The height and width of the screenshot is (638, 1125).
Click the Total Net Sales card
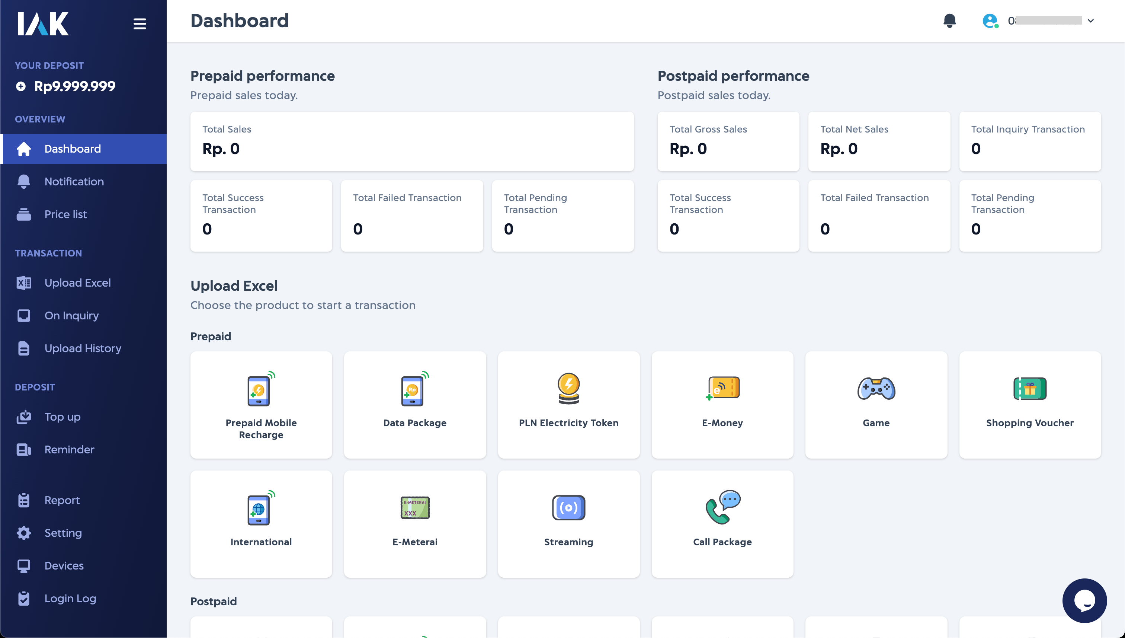[x=879, y=141]
